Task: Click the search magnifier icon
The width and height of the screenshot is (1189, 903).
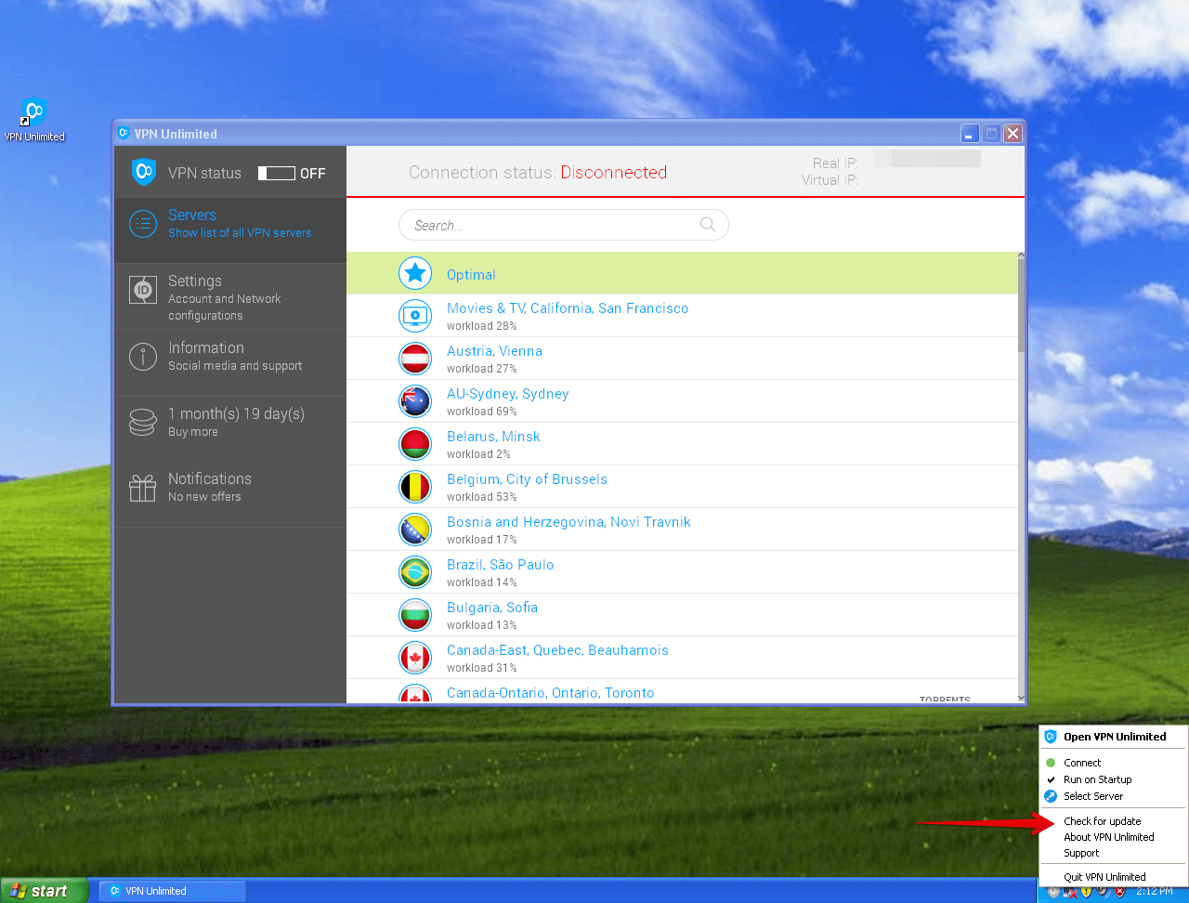Action: [707, 225]
